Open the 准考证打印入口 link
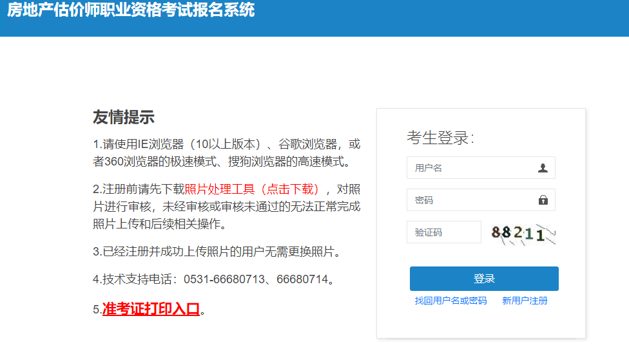 [151, 309]
